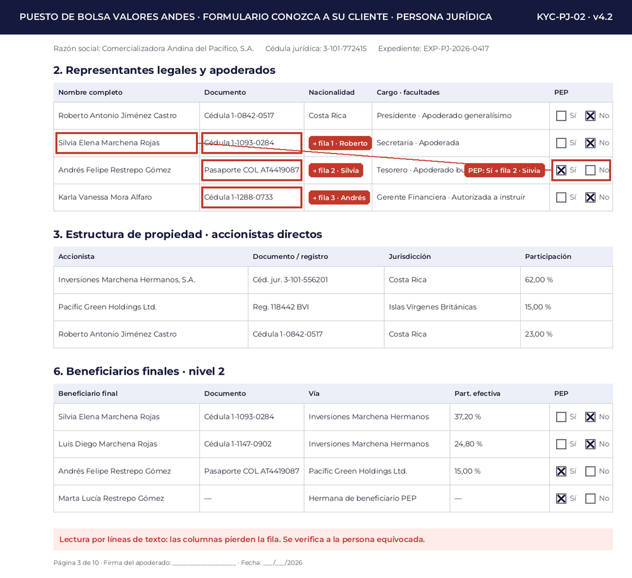Select the Secretaria · Apoderada cell
The width and height of the screenshot is (632, 578).
[418, 143]
